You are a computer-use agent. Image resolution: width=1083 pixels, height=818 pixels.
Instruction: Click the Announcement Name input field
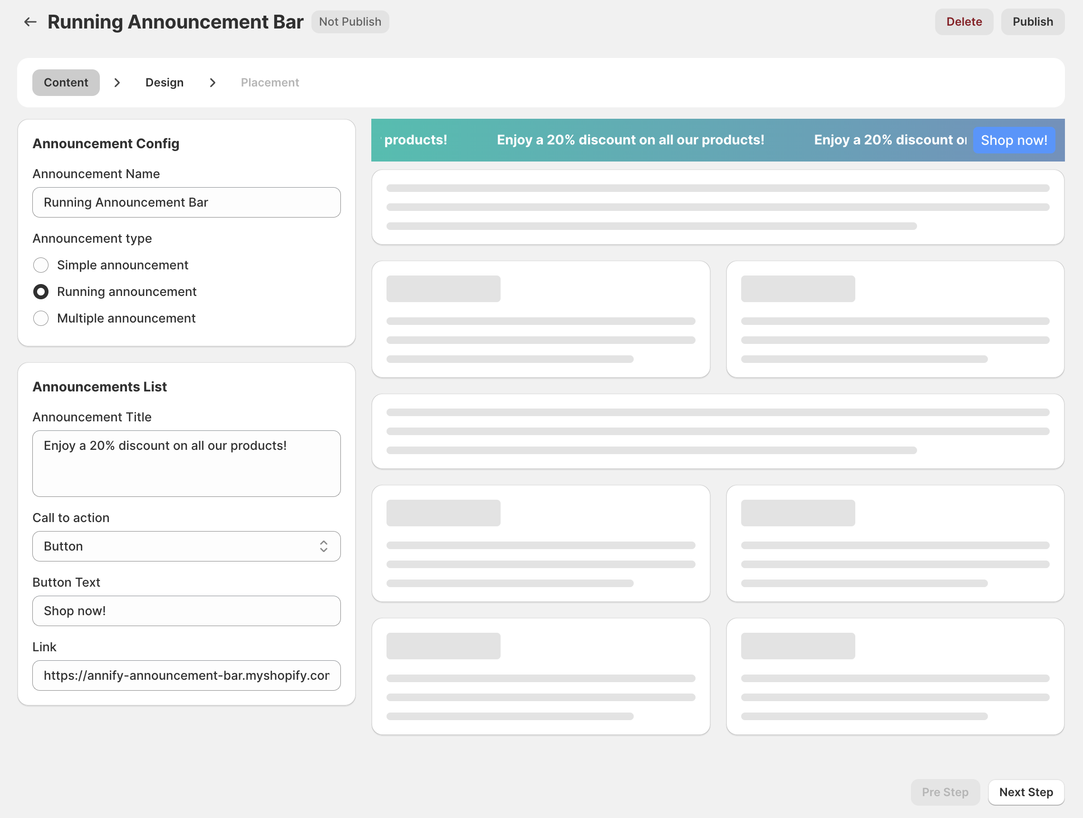tap(186, 202)
